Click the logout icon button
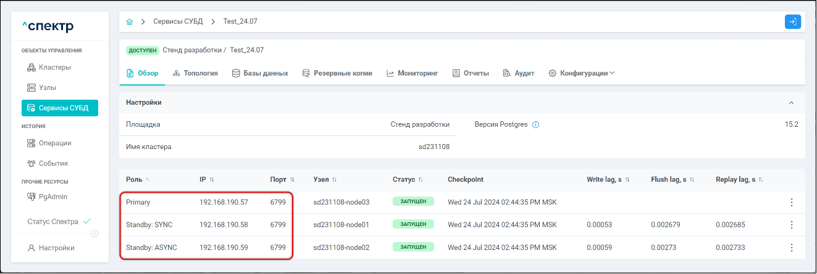Image resolution: width=817 pixels, height=274 pixels. click(x=792, y=22)
